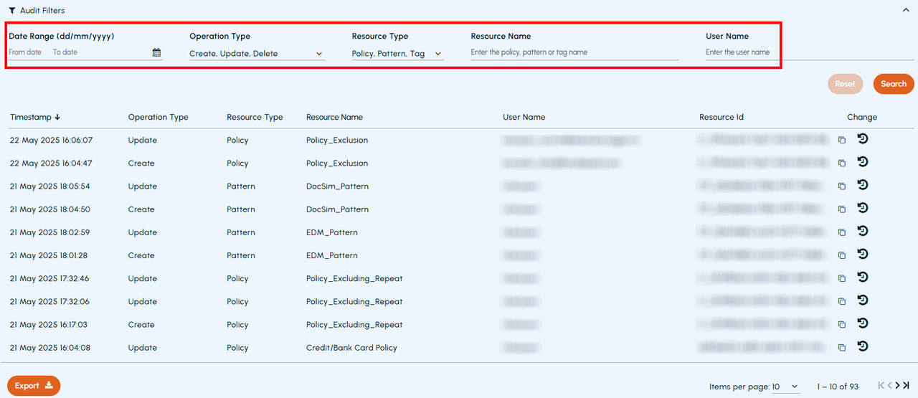Copy Resource Id for 22 May 16:04:47 row
The image size is (918, 398).
tap(842, 164)
